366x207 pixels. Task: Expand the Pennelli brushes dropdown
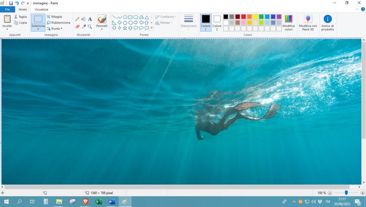point(102,29)
